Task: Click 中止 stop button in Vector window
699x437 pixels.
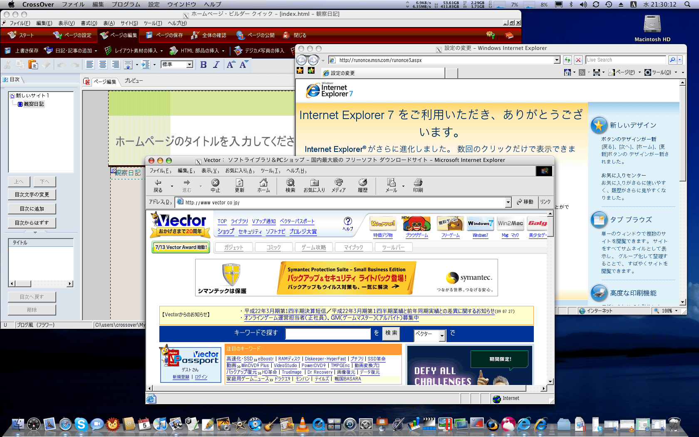Action: coord(215,186)
